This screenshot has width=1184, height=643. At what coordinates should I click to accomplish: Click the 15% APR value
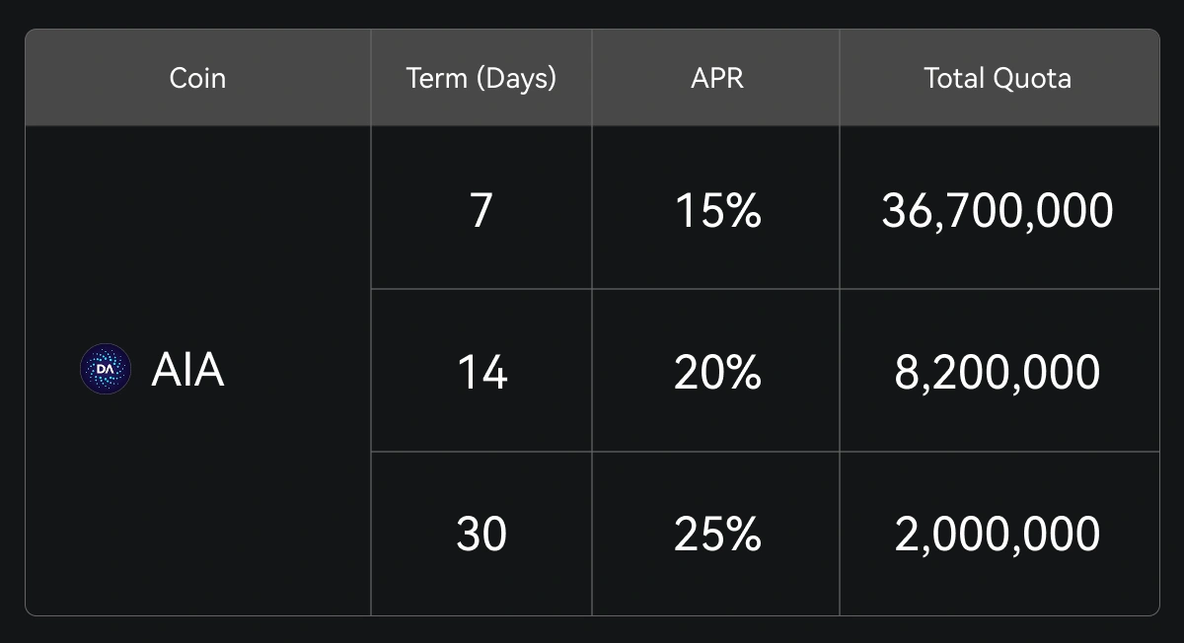[x=717, y=210]
